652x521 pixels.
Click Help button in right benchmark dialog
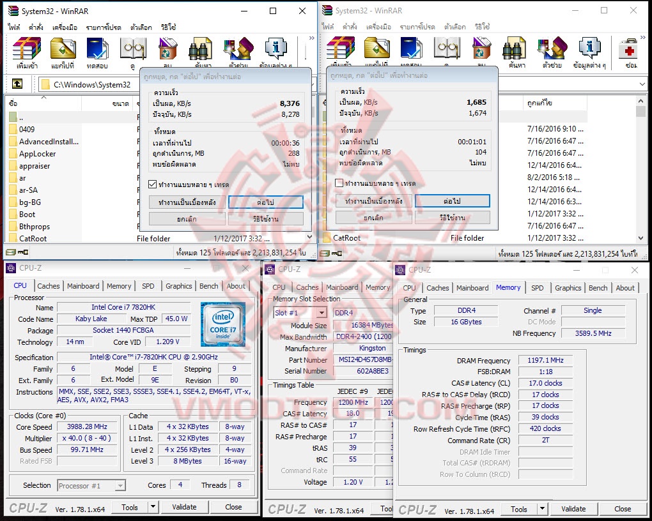[x=453, y=217]
